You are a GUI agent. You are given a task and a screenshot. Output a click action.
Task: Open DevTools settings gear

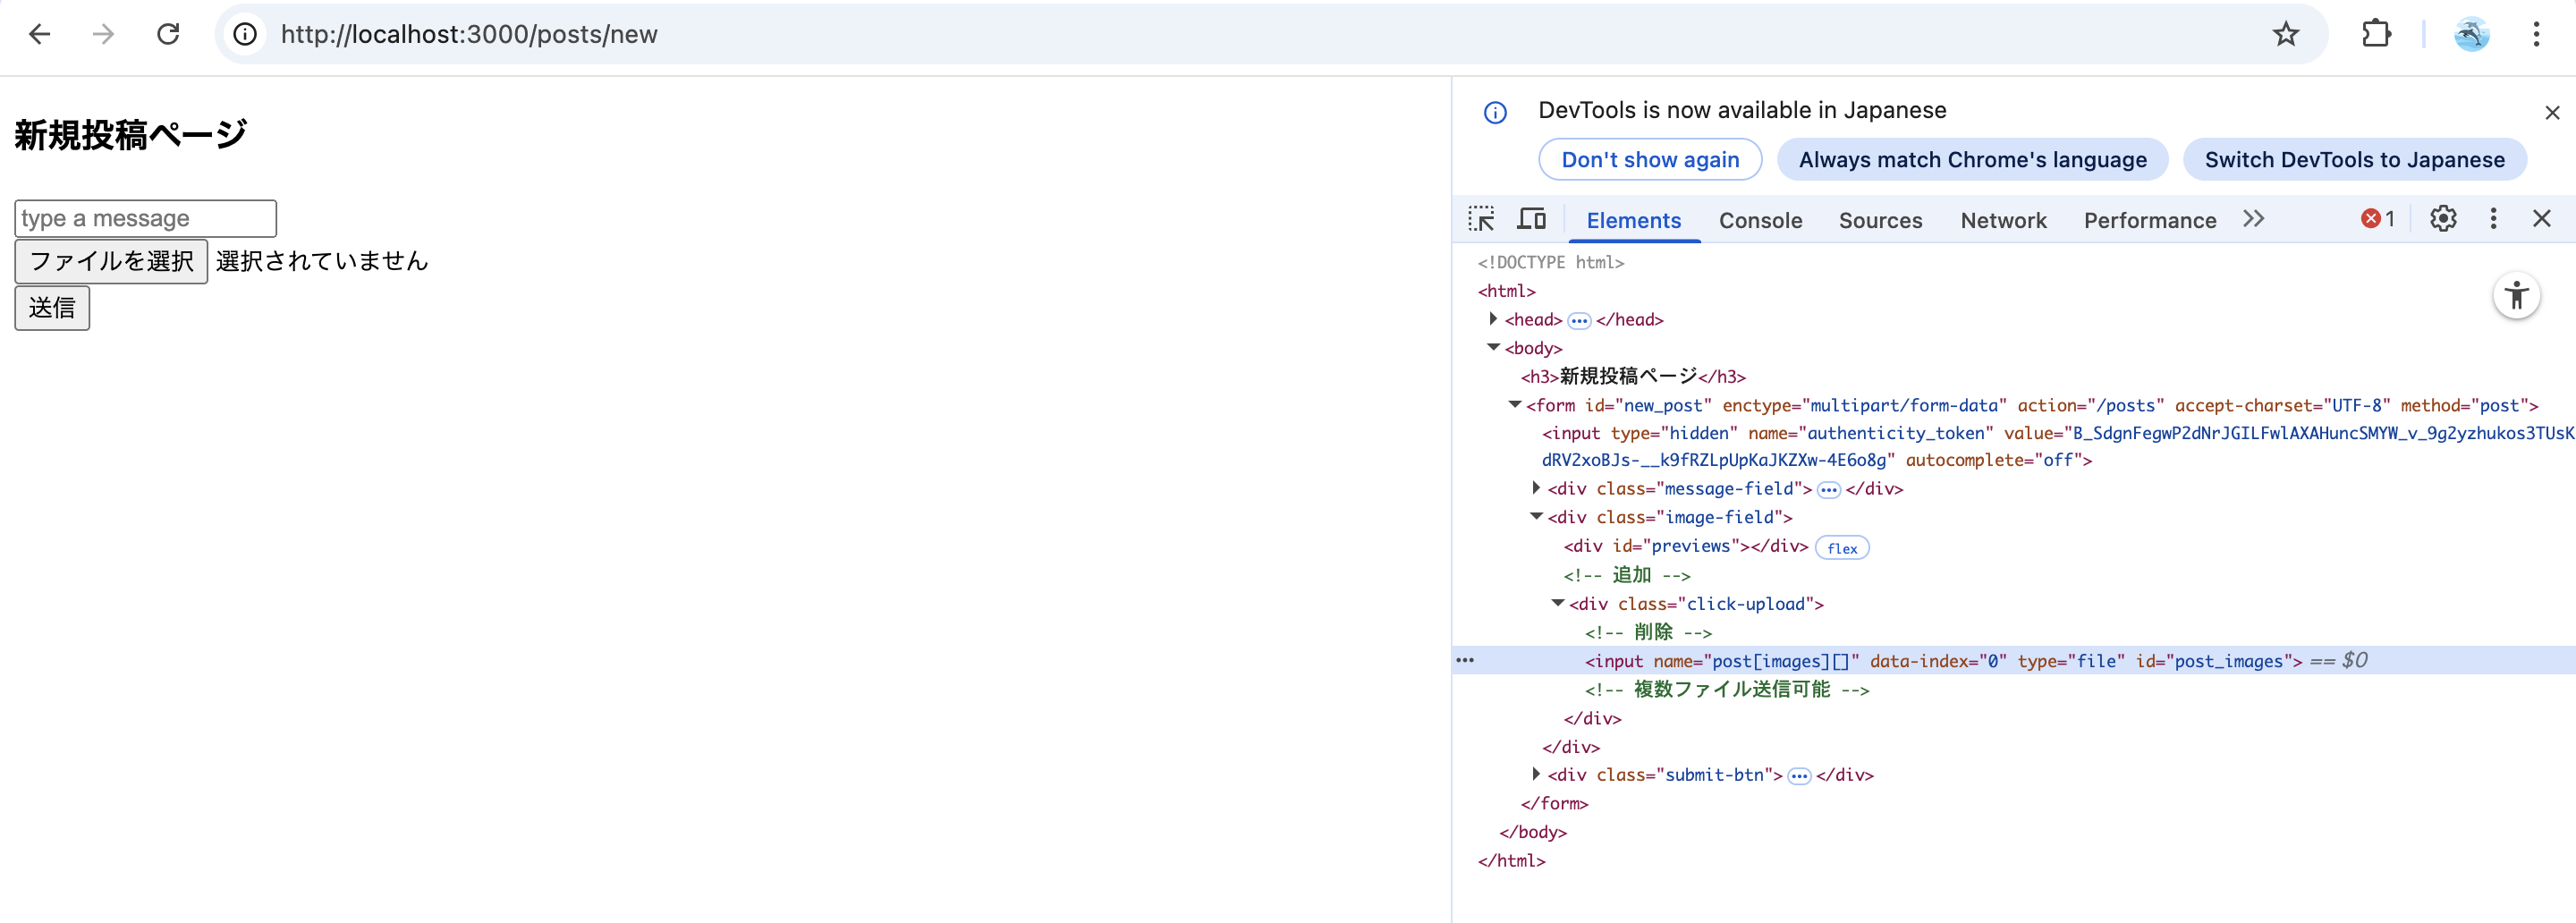2443,219
